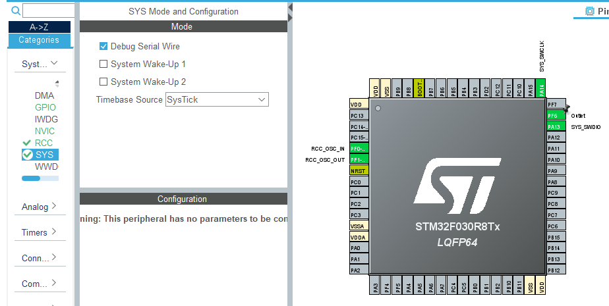Select GPIO in the peripheral list

click(45, 107)
